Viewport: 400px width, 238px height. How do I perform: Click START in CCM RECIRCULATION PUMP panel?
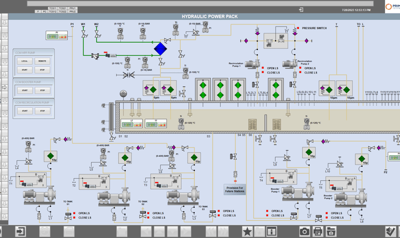[x=25, y=111]
